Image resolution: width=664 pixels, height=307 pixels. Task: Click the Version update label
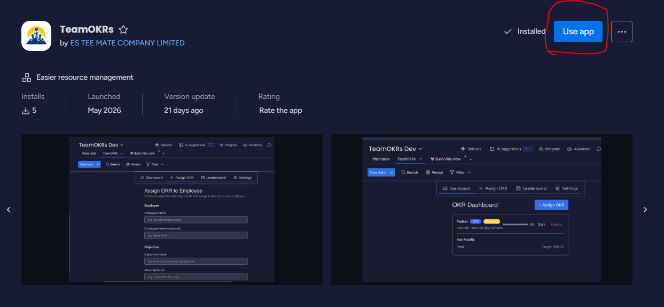189,97
